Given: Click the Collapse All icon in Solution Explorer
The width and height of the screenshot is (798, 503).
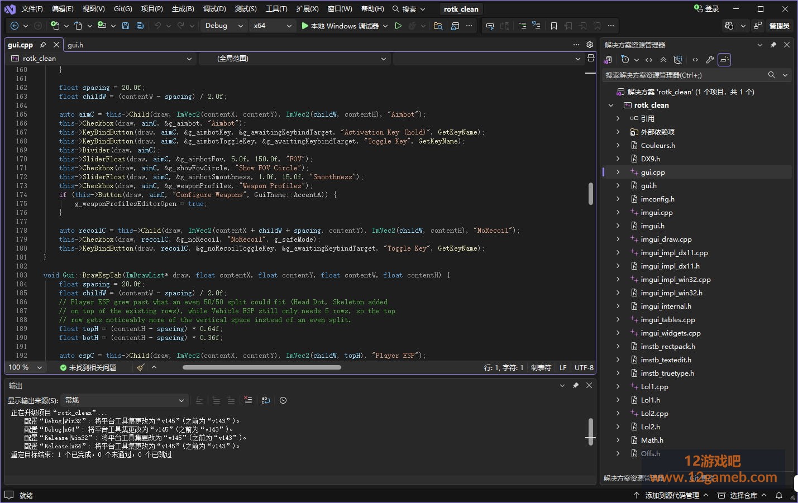Looking at the screenshot, I should (x=663, y=60).
